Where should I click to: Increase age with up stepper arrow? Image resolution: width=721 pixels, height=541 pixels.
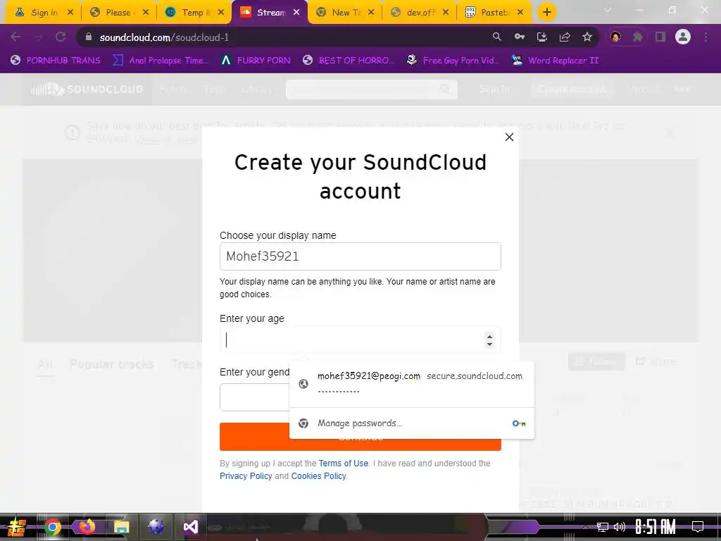tap(490, 336)
